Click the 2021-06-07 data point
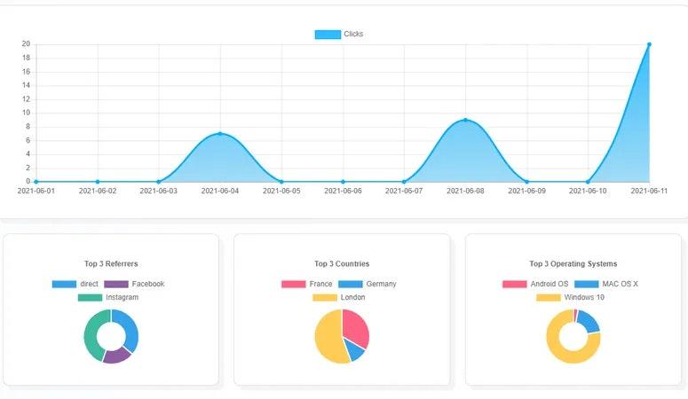688x399 pixels. click(404, 182)
